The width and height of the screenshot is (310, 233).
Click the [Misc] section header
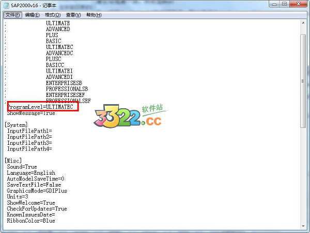point(13,161)
